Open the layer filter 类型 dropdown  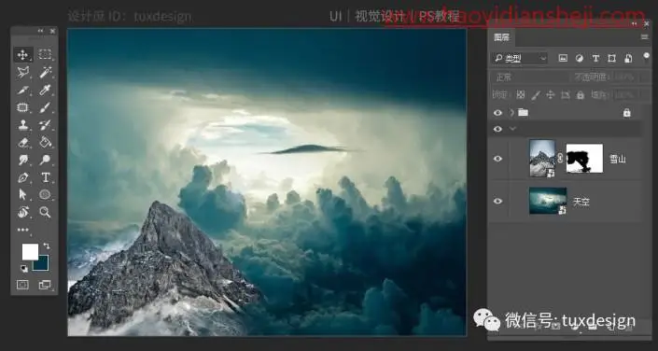(521, 59)
